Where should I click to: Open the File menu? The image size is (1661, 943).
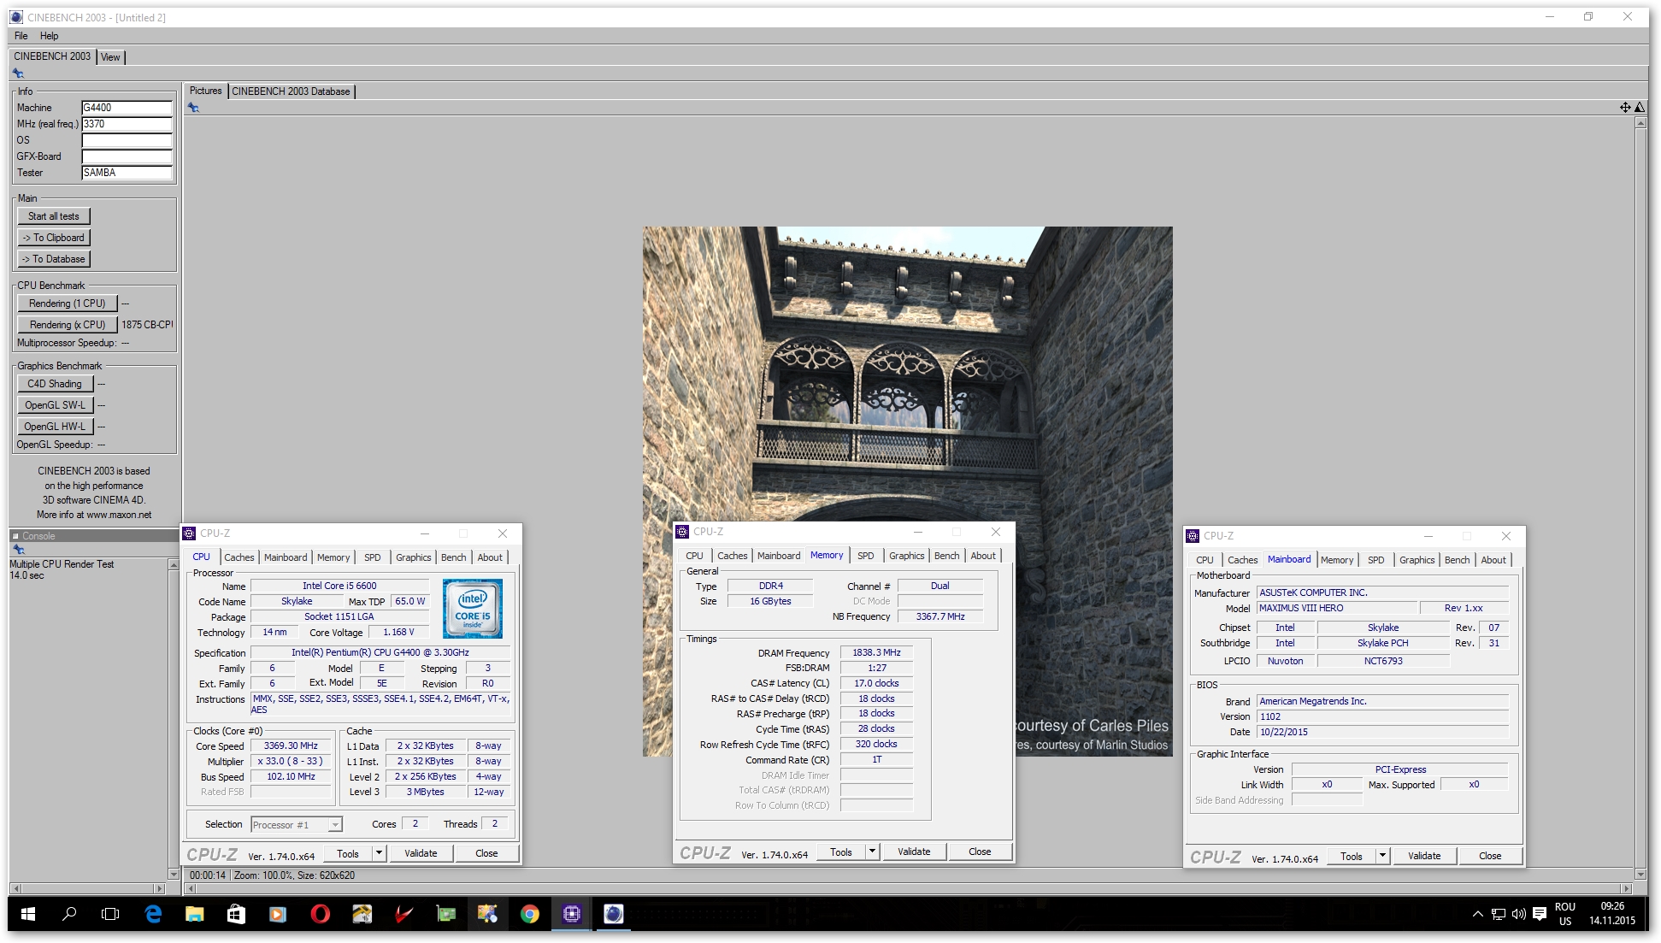tap(21, 36)
